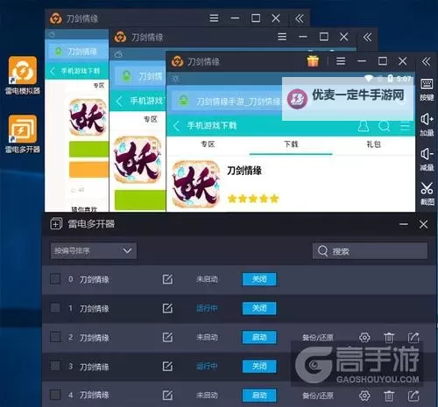The width and height of the screenshot is (438, 407).
Task: Click the orange button in the rearmost emulator window
Action: tap(88, 170)
